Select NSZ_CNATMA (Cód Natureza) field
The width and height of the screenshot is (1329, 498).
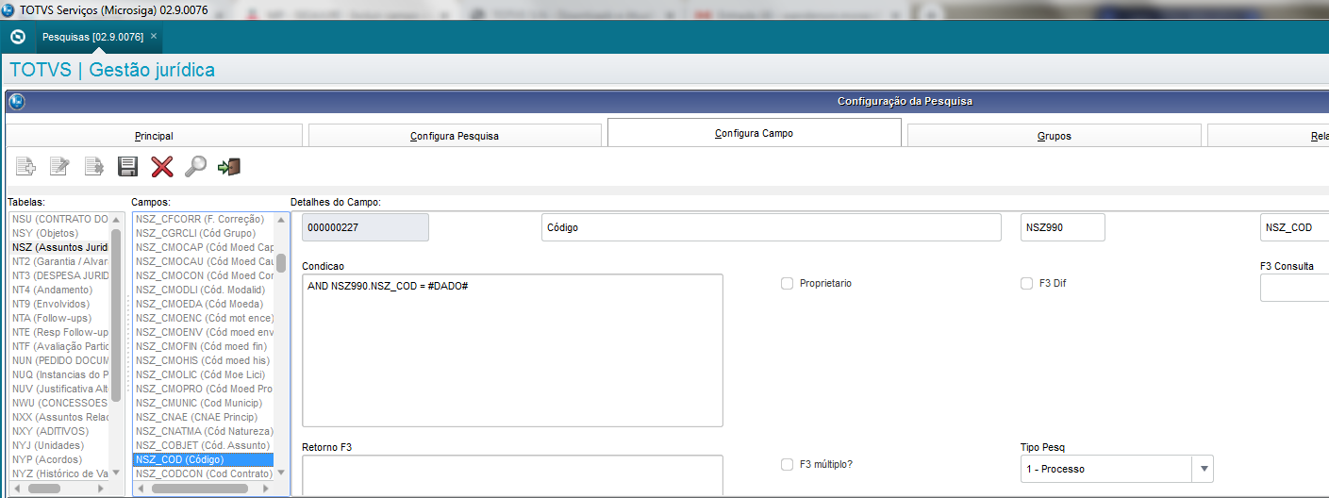point(204,431)
